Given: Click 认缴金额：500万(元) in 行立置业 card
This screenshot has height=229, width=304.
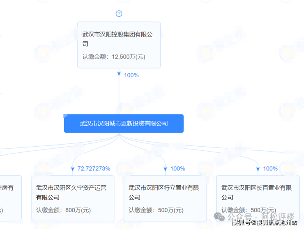Looking at the screenshot, I should (156, 210).
